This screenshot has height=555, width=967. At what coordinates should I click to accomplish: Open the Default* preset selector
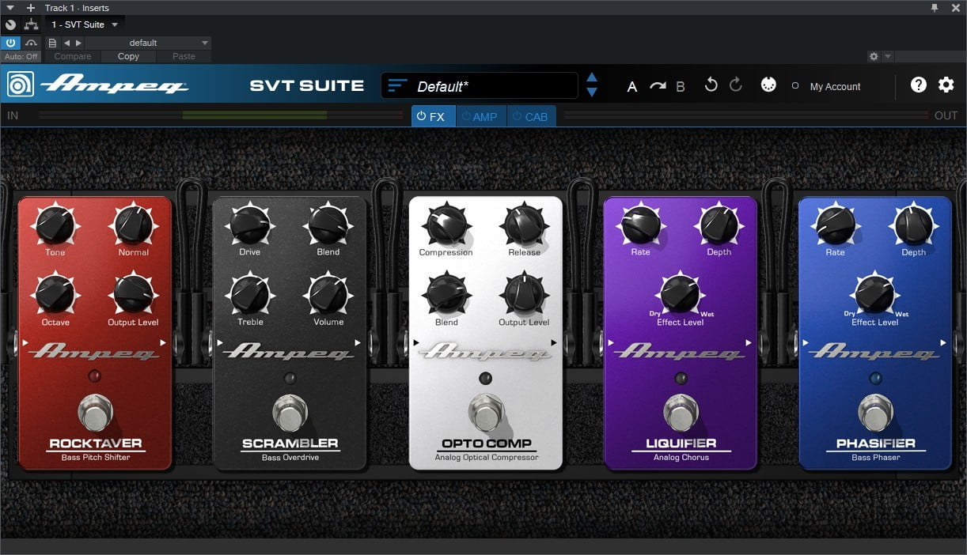pos(480,86)
